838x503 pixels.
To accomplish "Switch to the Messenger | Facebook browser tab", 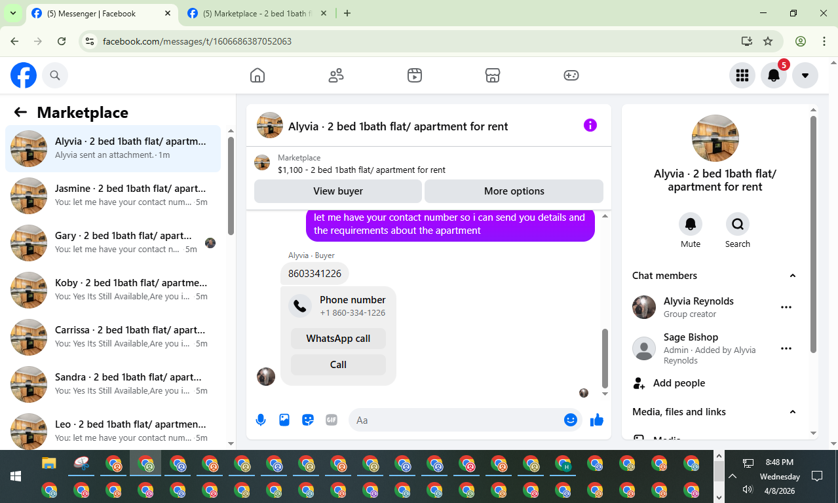I will pos(103,13).
